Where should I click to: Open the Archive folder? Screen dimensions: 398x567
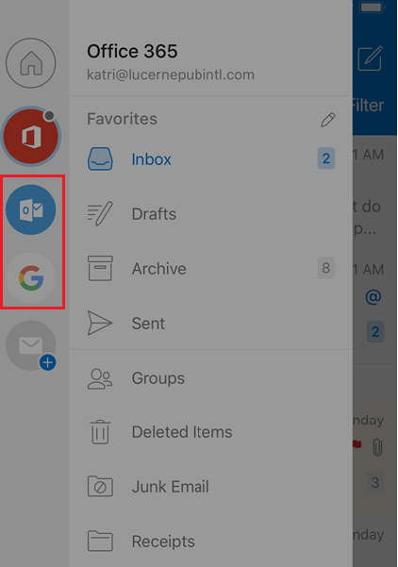210,268
